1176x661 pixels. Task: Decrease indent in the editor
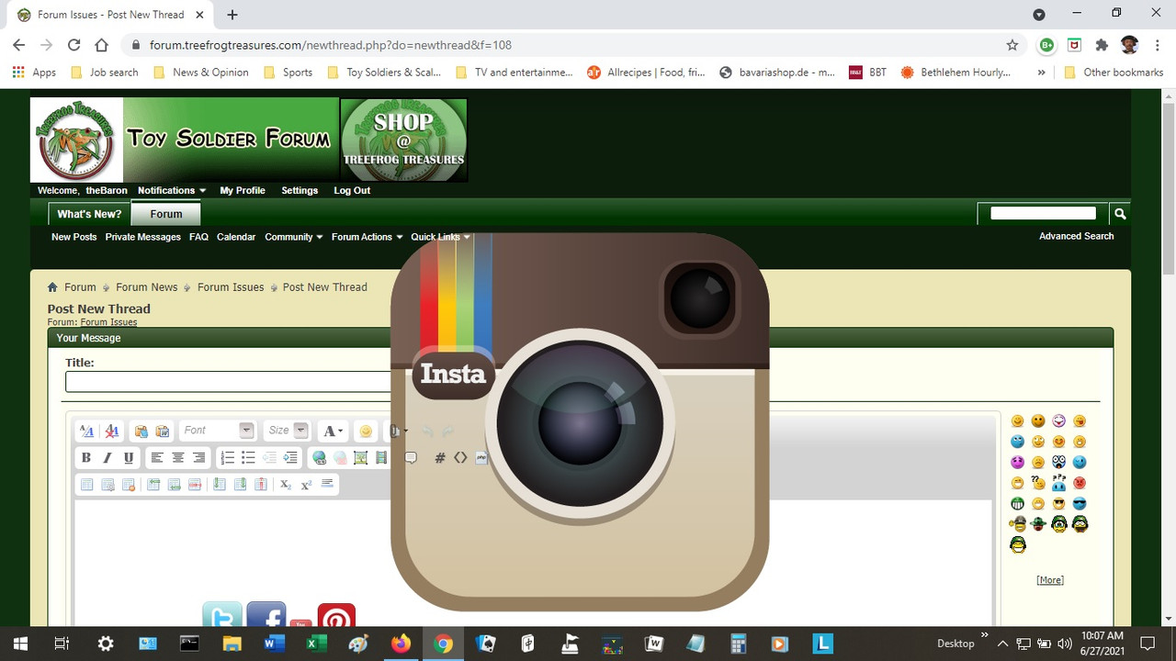point(269,457)
